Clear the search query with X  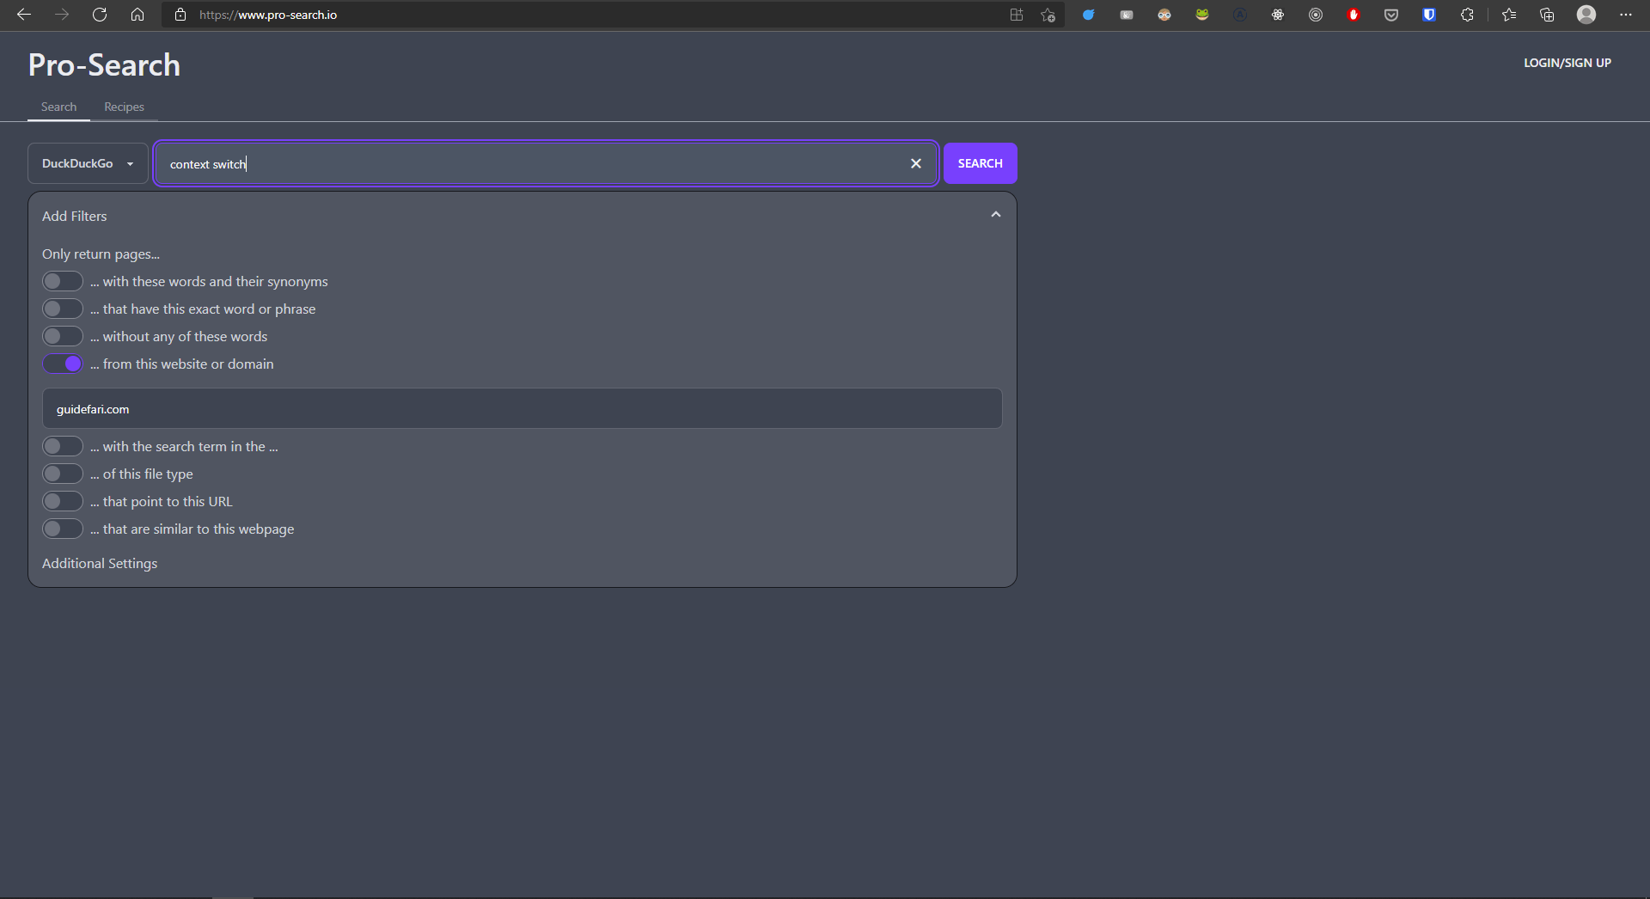[x=916, y=163]
